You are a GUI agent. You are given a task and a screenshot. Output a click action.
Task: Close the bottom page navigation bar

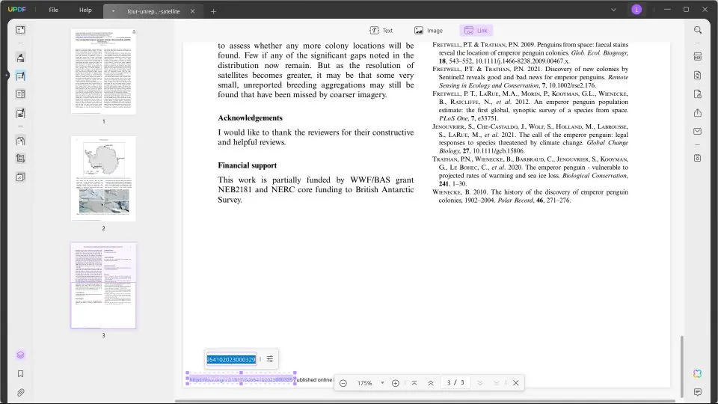pos(515,383)
